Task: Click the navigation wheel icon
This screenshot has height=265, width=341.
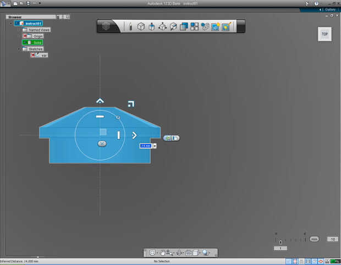Action: (x=152, y=252)
